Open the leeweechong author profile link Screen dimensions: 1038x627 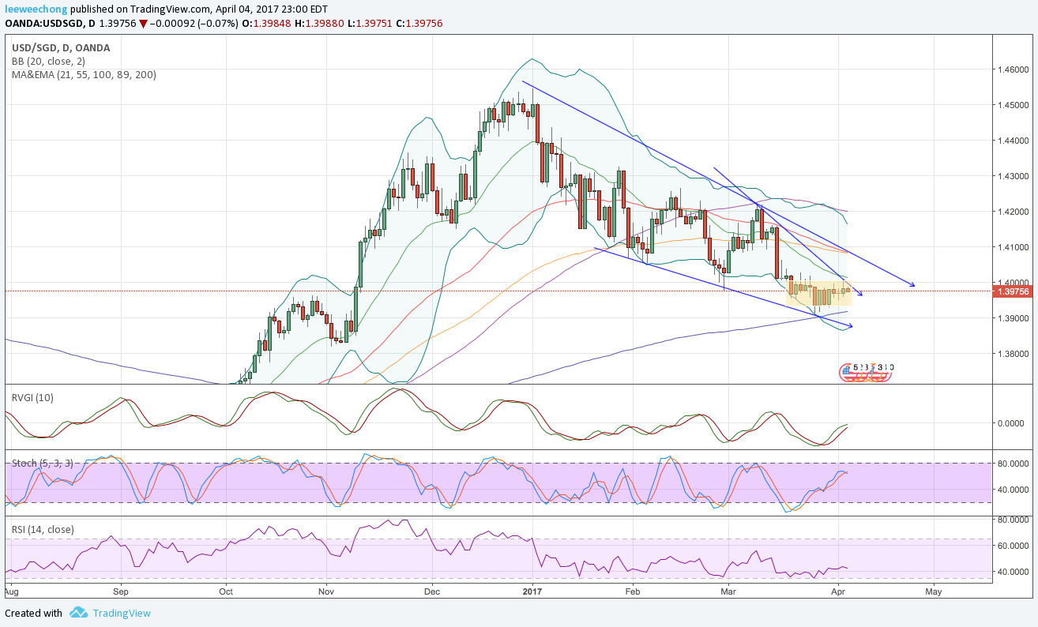[x=36, y=9]
